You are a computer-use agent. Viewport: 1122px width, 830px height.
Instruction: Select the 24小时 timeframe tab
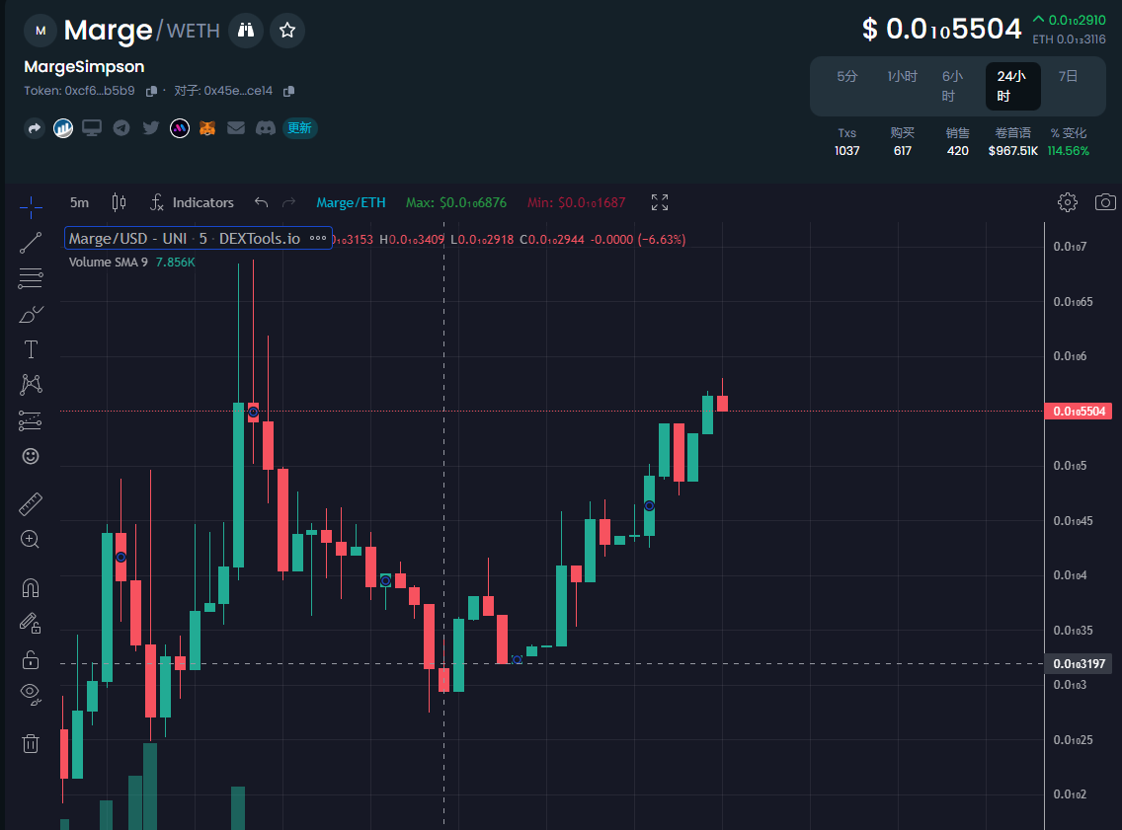coord(1012,86)
